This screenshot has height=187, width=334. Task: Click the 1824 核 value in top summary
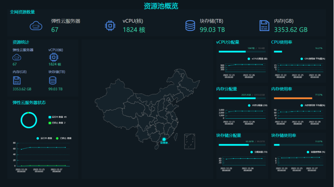click(x=134, y=30)
